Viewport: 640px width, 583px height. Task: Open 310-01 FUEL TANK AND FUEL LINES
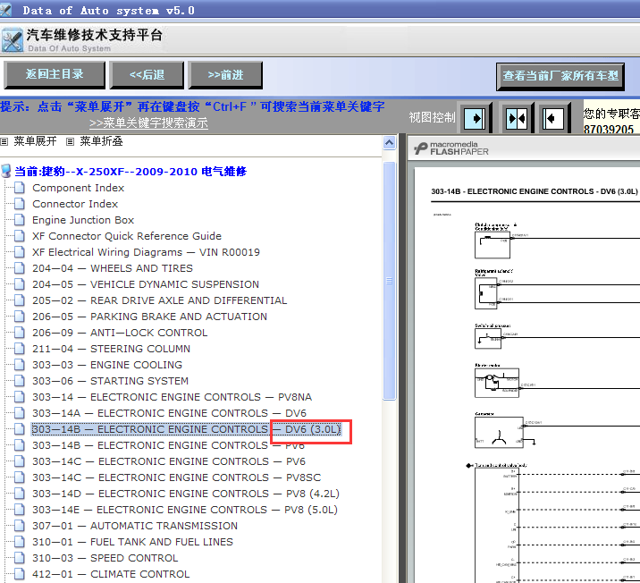(x=132, y=542)
